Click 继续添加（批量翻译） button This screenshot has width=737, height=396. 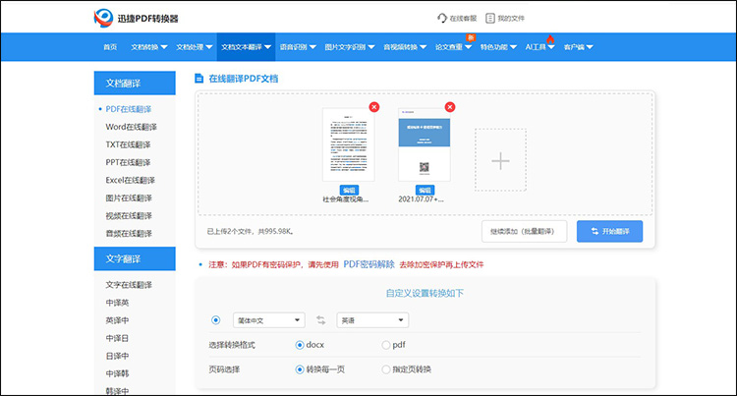(524, 231)
